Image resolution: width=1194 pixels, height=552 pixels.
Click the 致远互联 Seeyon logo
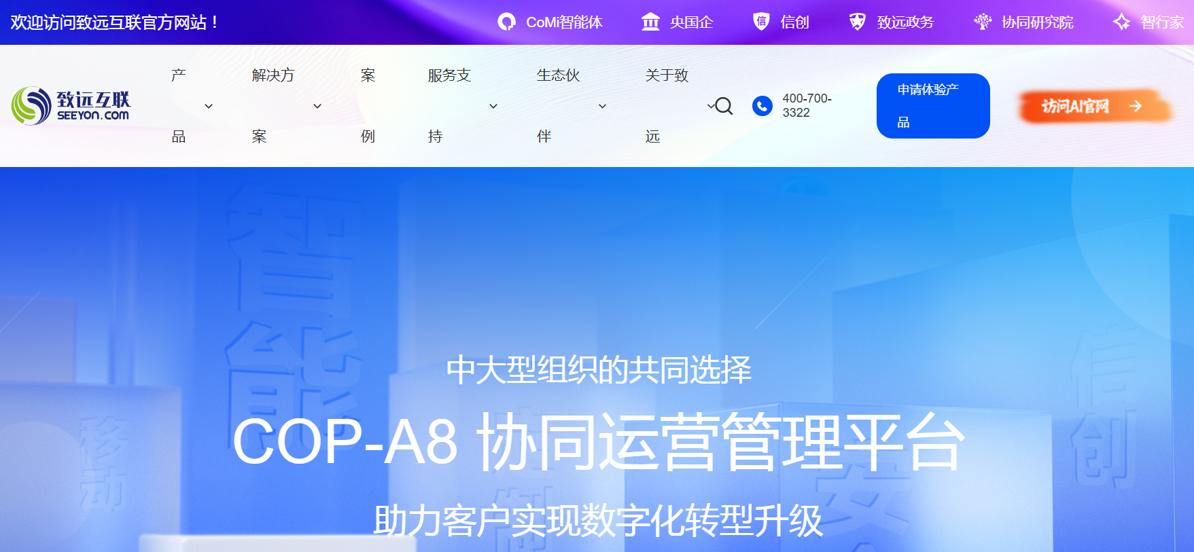pyautogui.click(x=71, y=106)
